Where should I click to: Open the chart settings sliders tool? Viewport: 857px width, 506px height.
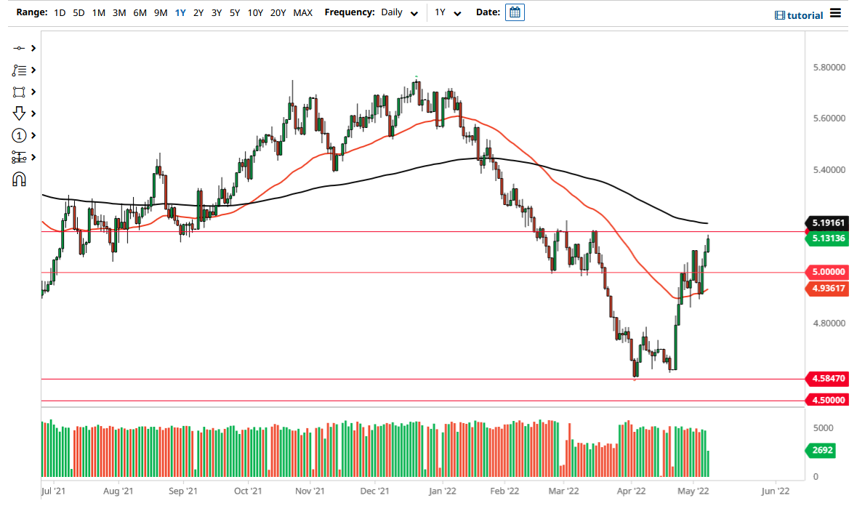pos(20,157)
